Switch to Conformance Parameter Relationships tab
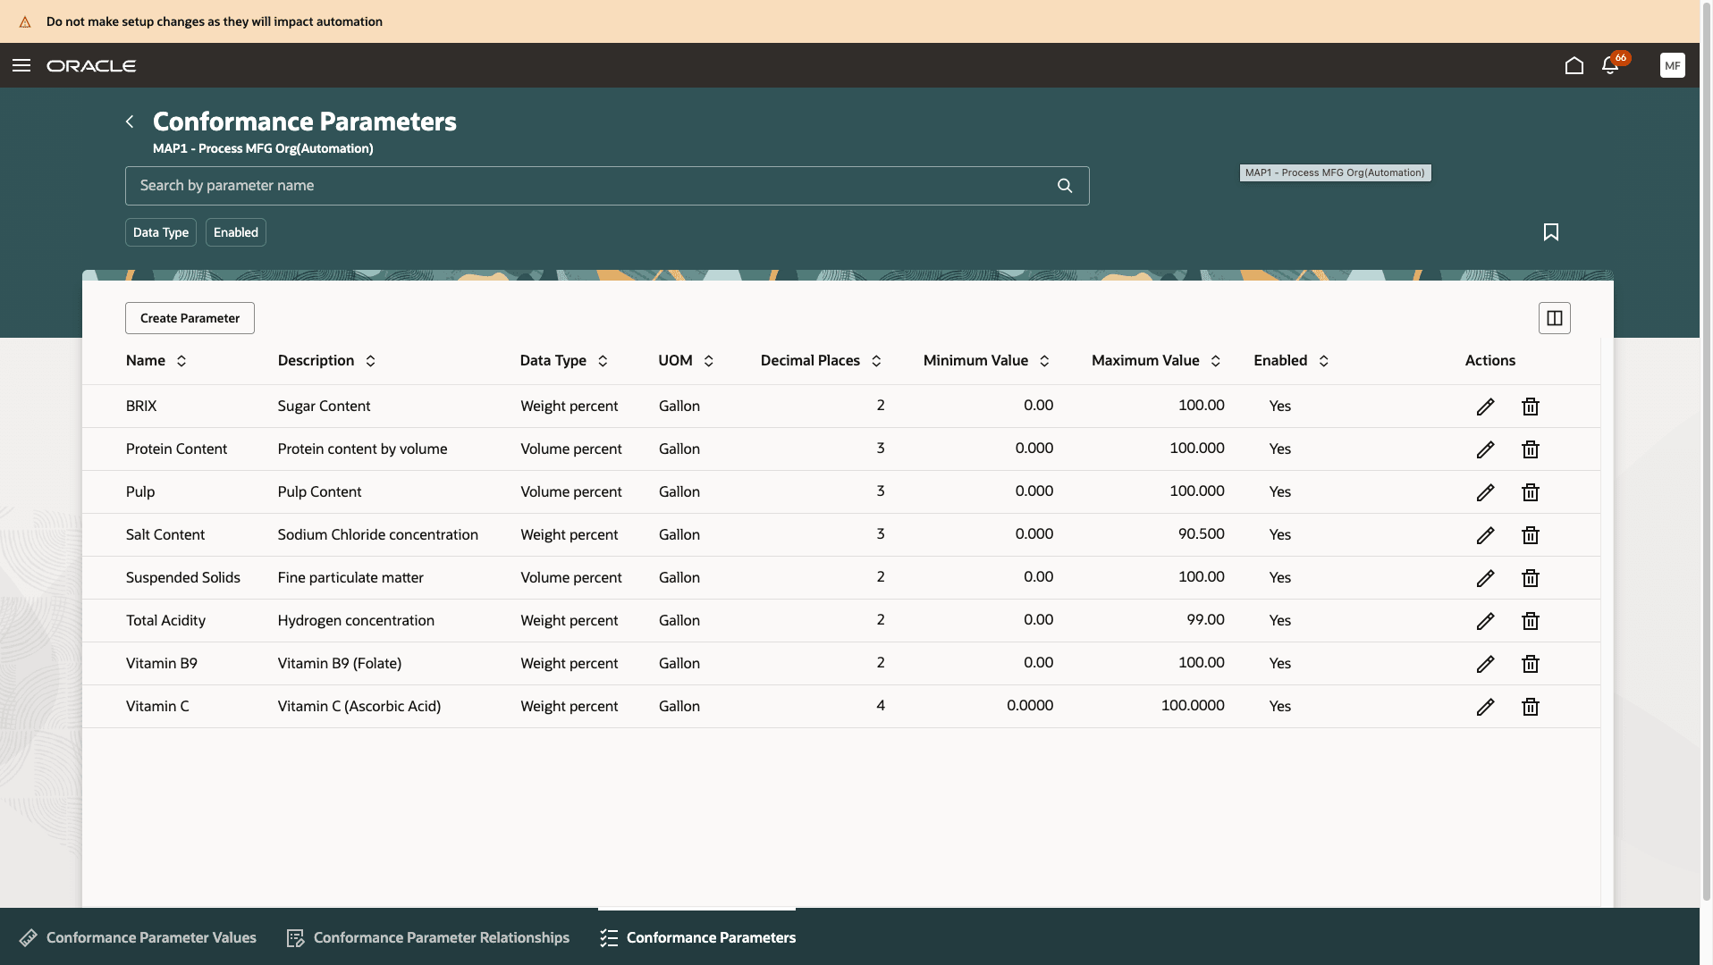 click(x=427, y=937)
